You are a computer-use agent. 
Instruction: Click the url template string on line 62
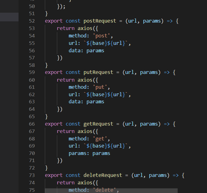(x=106, y=95)
